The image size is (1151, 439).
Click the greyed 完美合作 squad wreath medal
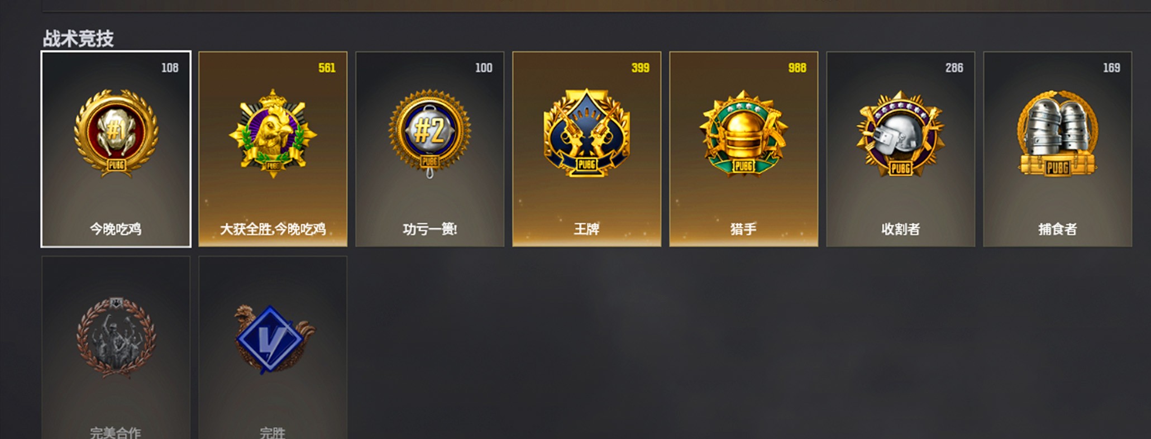(116, 337)
